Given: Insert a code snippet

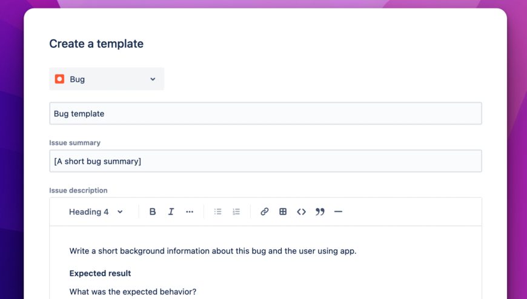Looking at the screenshot, I should click(x=302, y=212).
